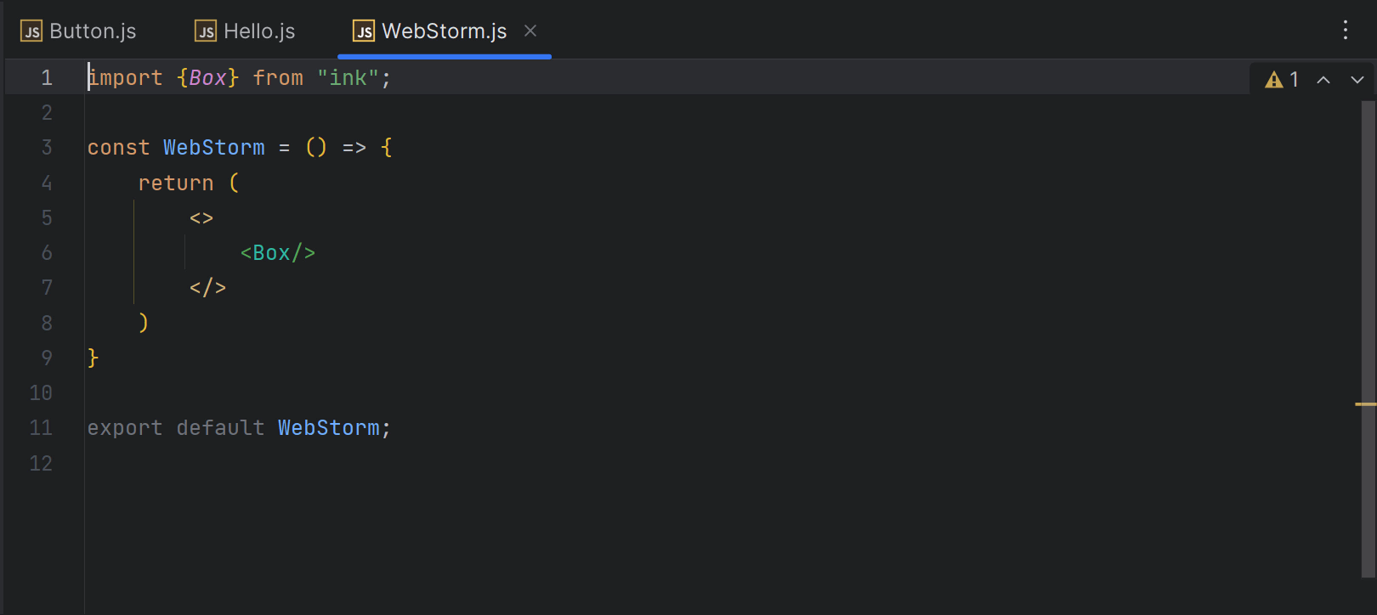This screenshot has width=1377, height=615.
Task: Click the JS file icon on Hello.js tab
Action: coord(206,31)
